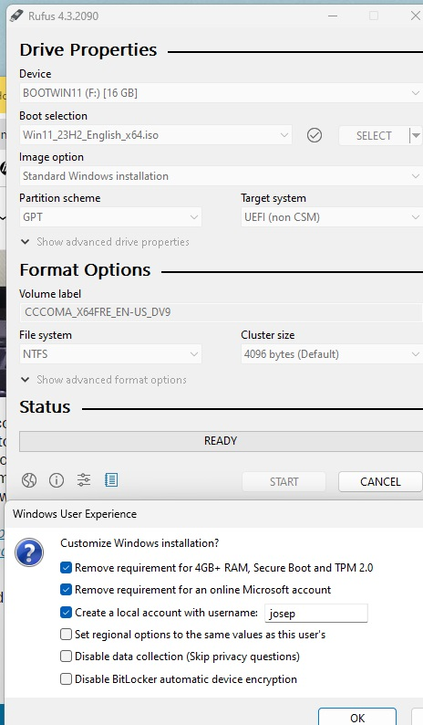This screenshot has height=725, width=423.
Task: Click the READY status progress bar
Action: 221,441
